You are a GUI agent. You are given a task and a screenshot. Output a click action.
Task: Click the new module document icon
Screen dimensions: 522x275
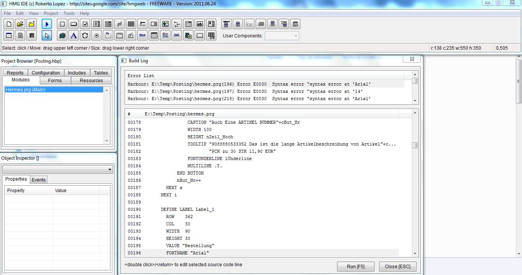(x=20, y=36)
